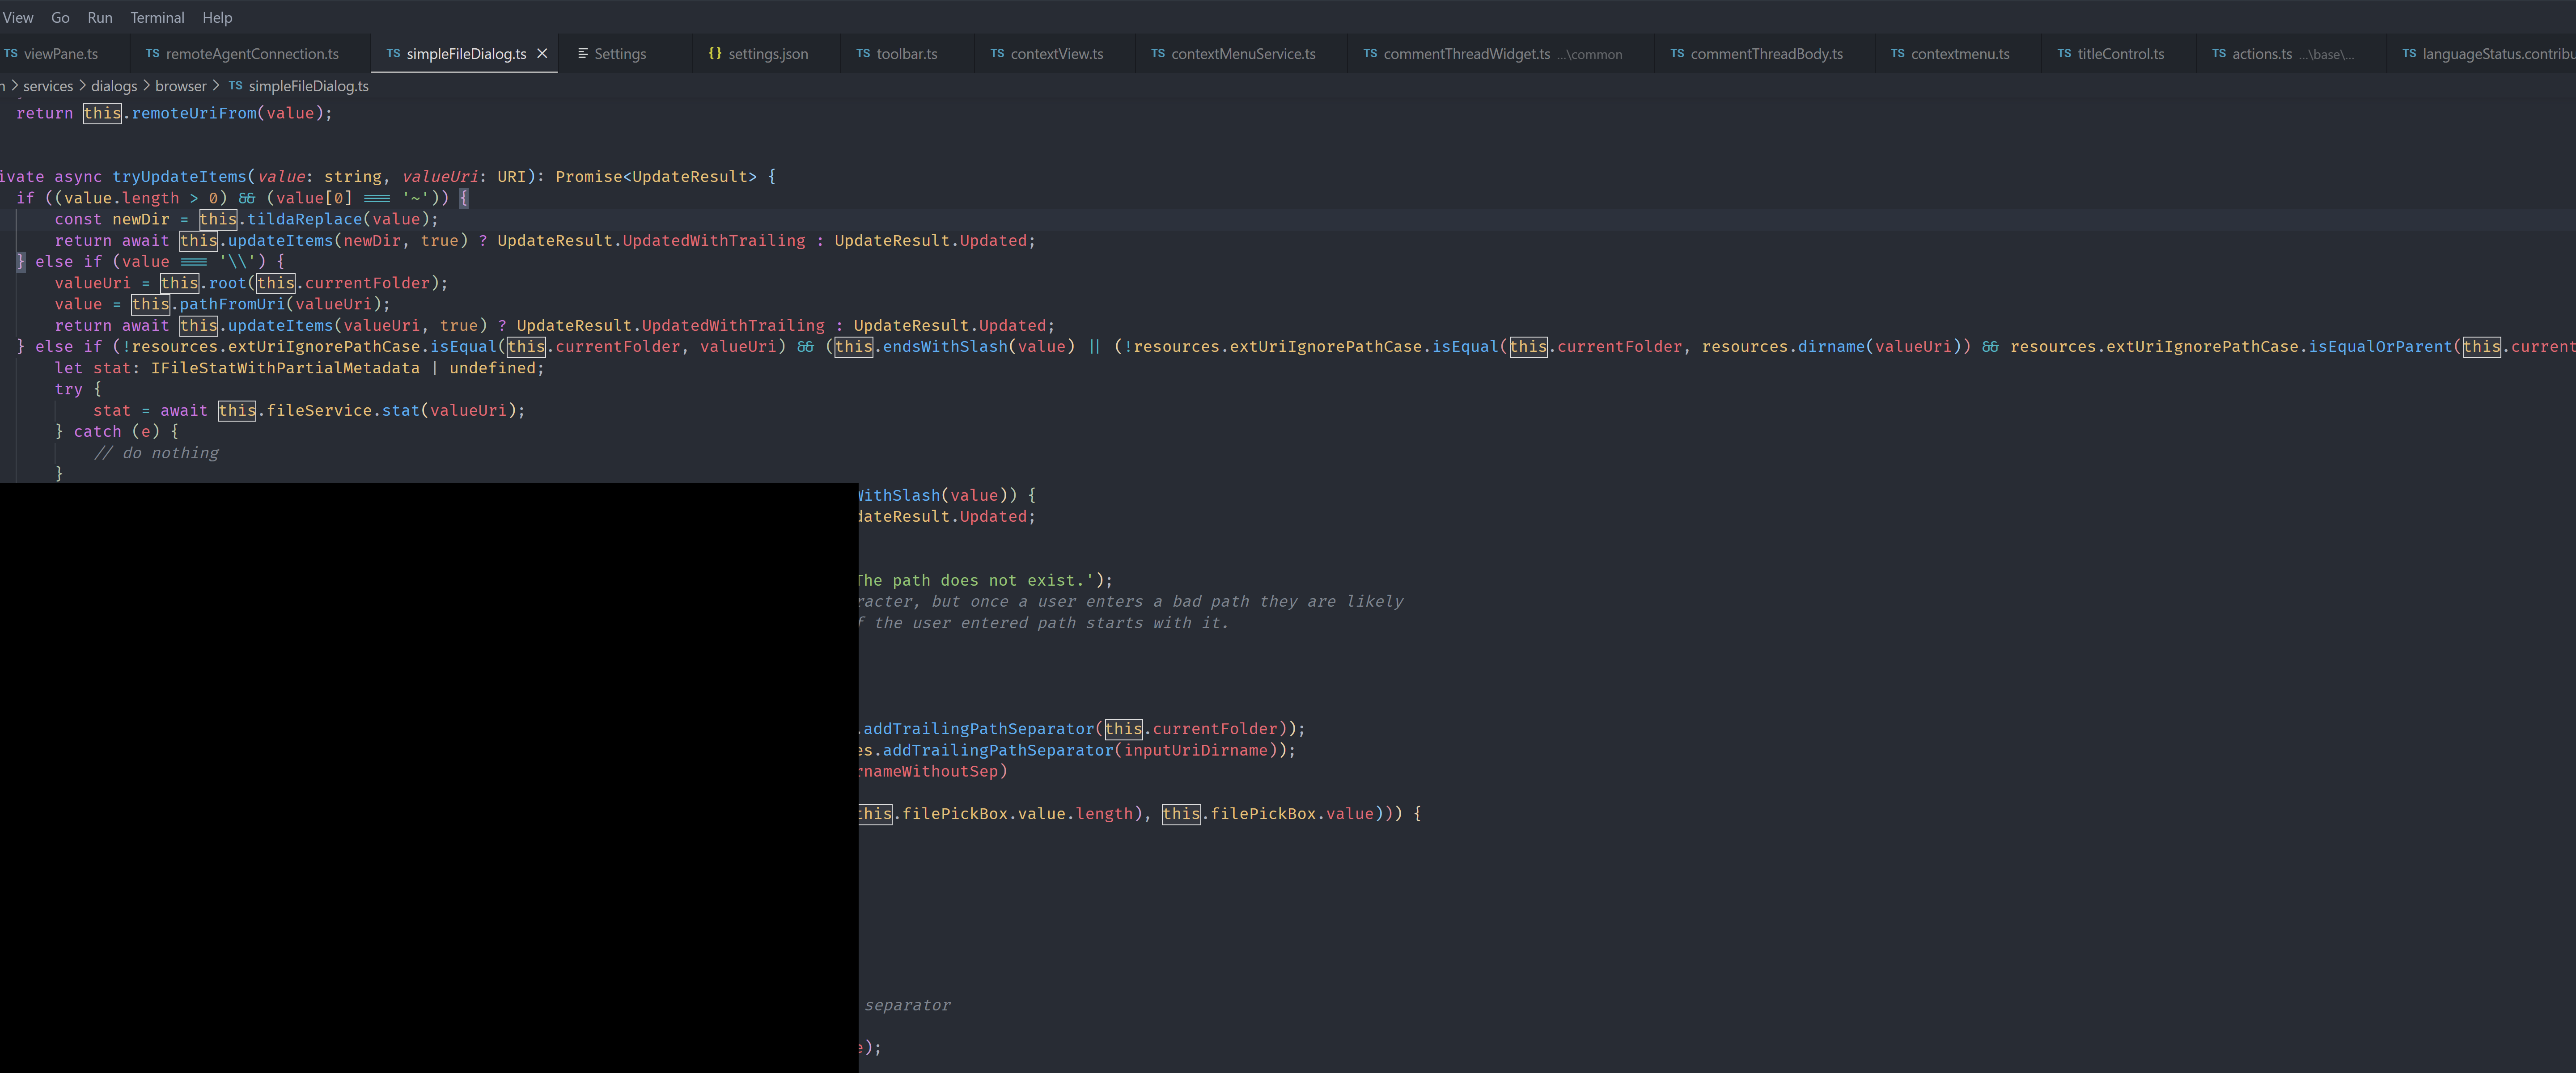Click the pathFromUri call
2576x1073 pixels.
coord(232,304)
